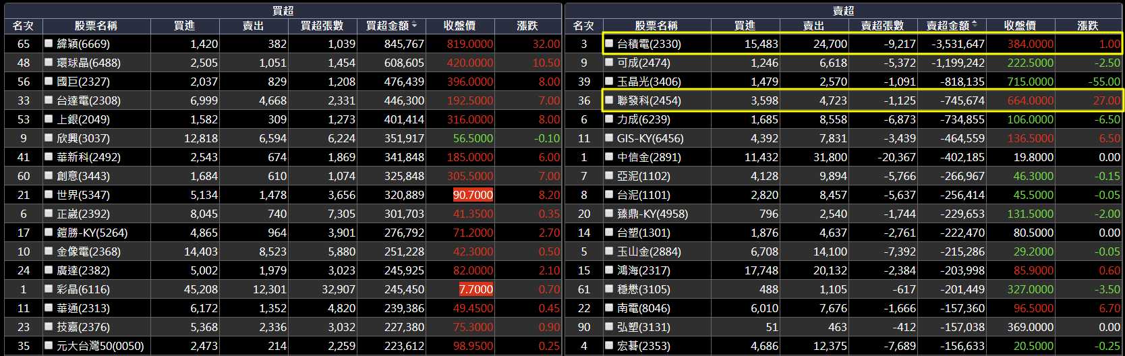Open stock 台泥(1101)
This screenshot has width=1125, height=356.
[x=643, y=195]
